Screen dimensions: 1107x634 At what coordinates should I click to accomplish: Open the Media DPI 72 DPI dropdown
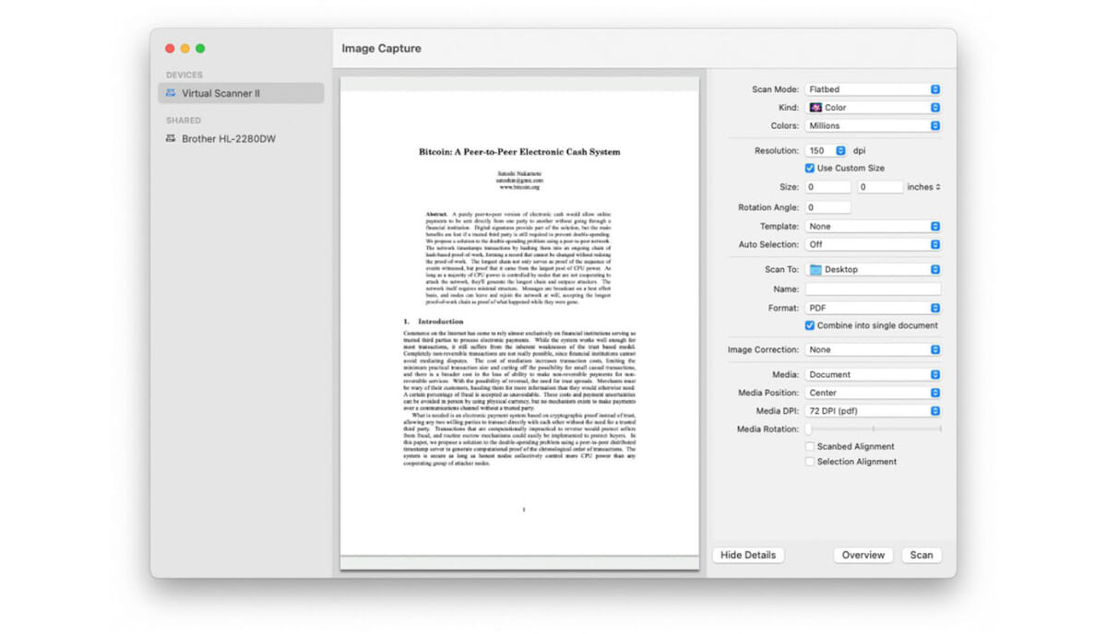pyautogui.click(x=873, y=411)
